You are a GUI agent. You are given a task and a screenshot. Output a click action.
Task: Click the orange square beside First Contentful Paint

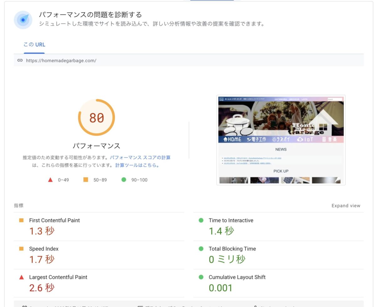tap(21, 220)
